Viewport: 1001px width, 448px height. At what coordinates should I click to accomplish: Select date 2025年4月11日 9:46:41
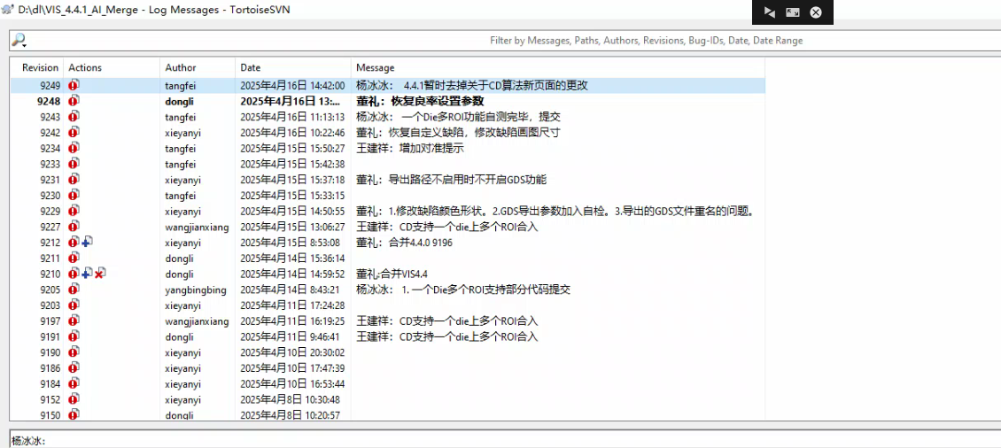coord(290,337)
